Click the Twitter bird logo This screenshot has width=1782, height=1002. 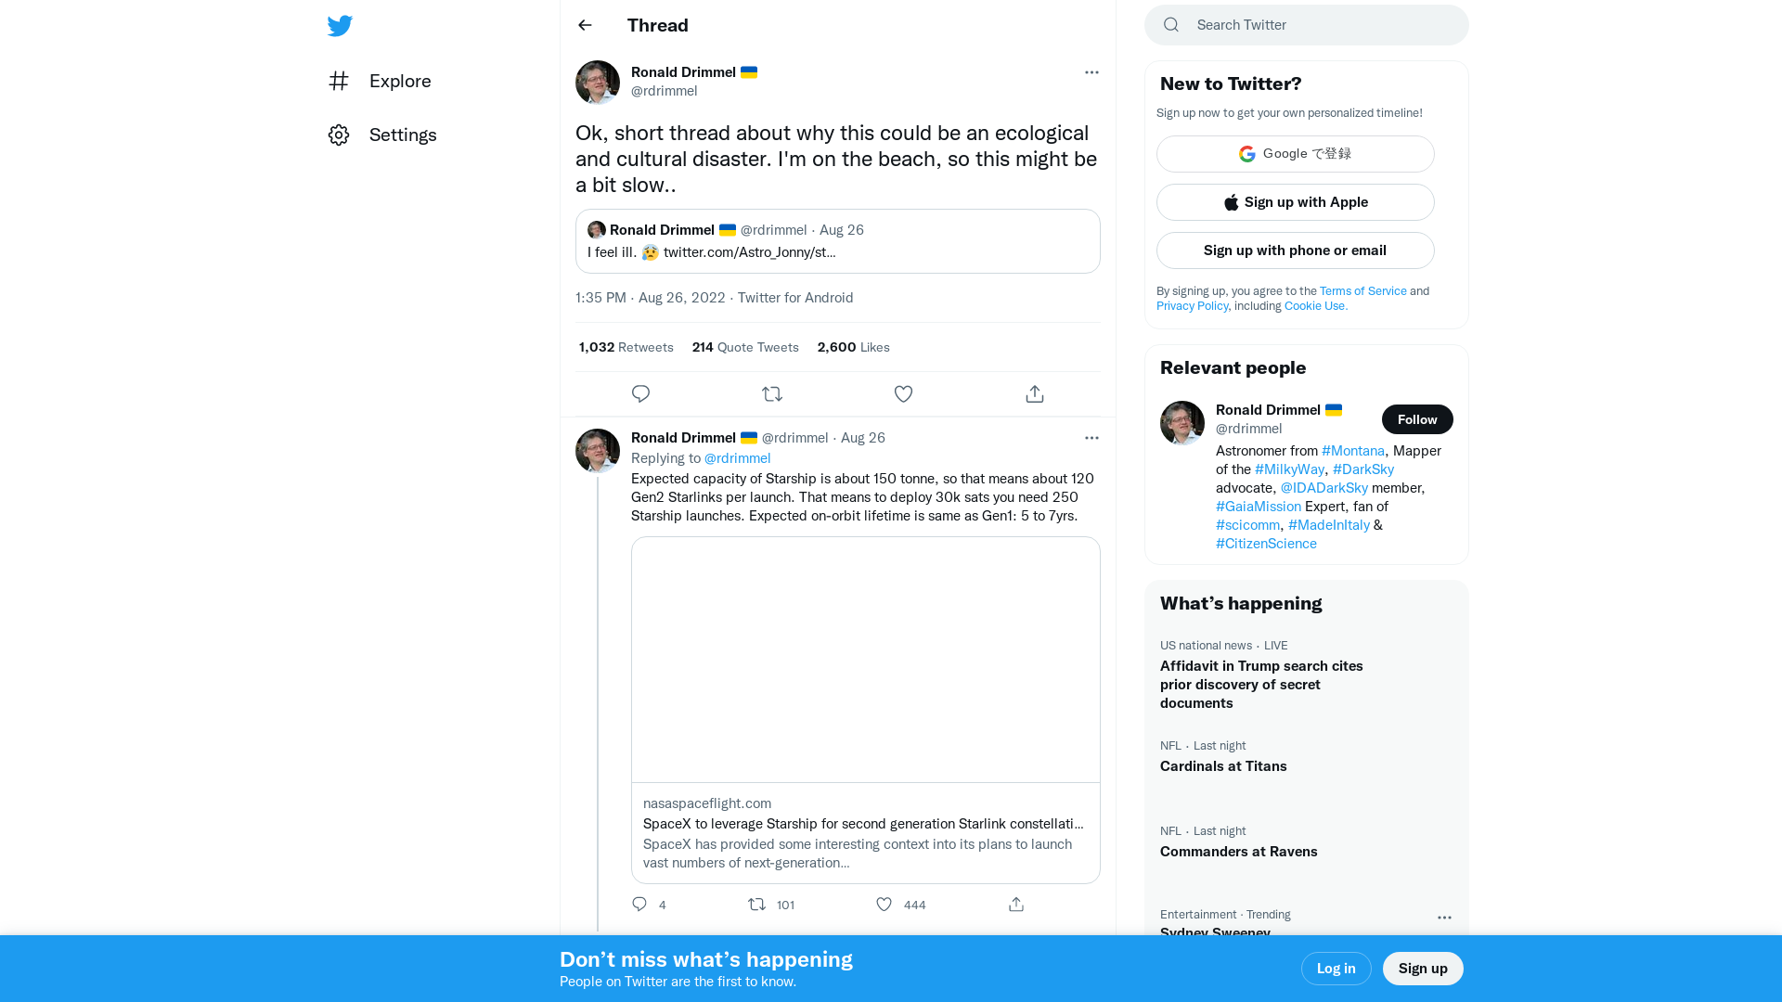click(340, 25)
